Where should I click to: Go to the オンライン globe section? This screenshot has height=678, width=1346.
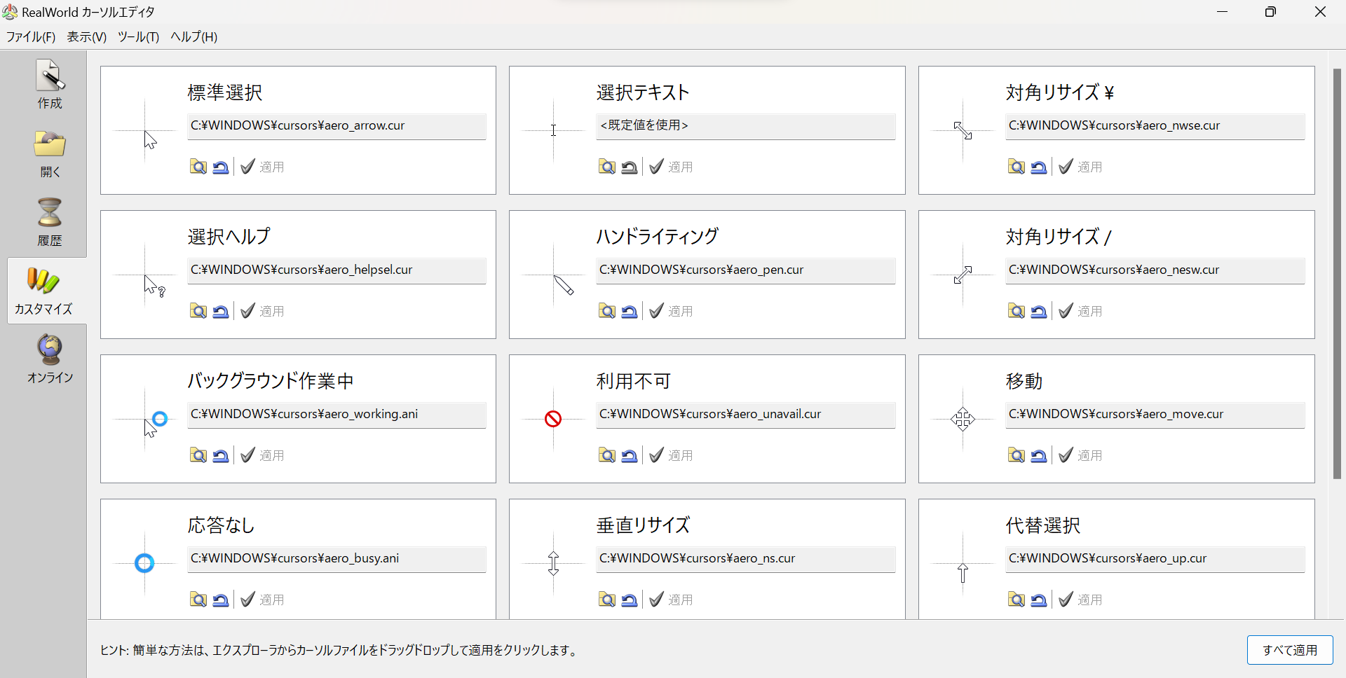(x=49, y=359)
